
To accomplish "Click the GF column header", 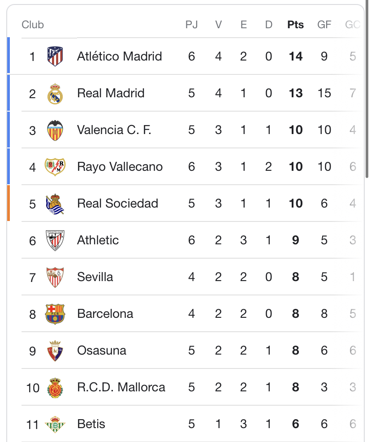I will 324,25.
